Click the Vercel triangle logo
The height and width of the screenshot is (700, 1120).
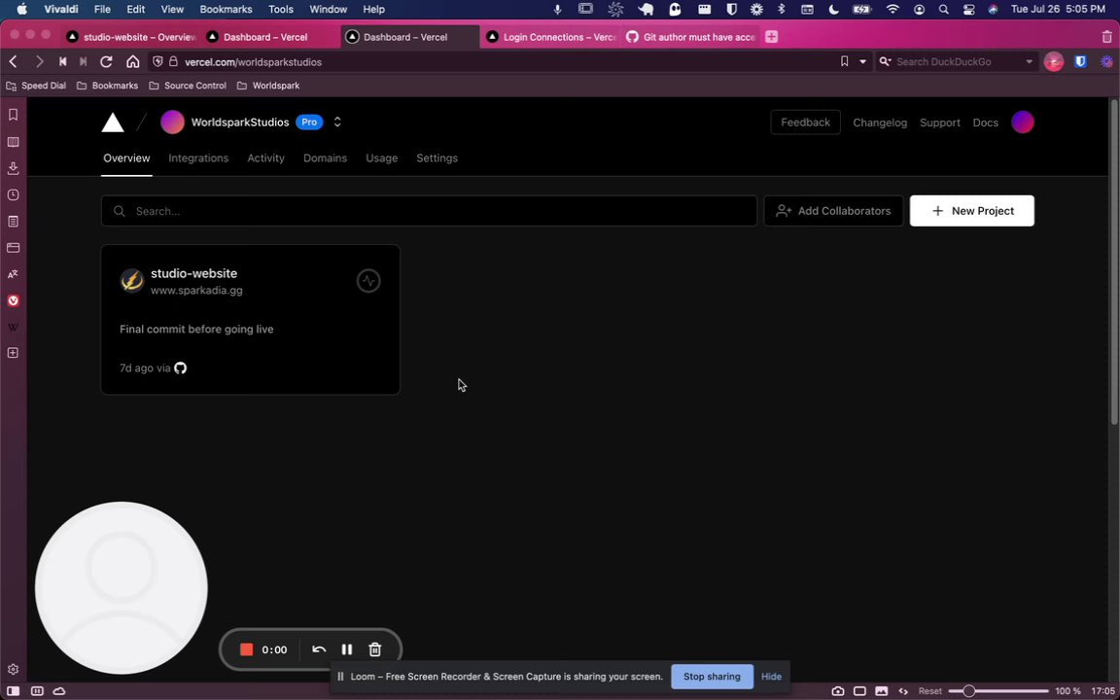113,122
